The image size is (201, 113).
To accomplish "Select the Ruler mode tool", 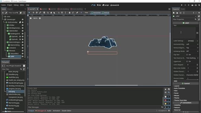I will (54, 13).
